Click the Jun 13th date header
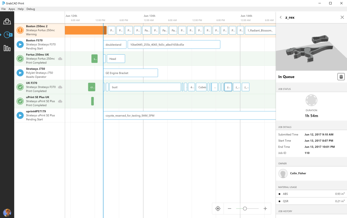This screenshot has height=218, width=347. point(149,16)
